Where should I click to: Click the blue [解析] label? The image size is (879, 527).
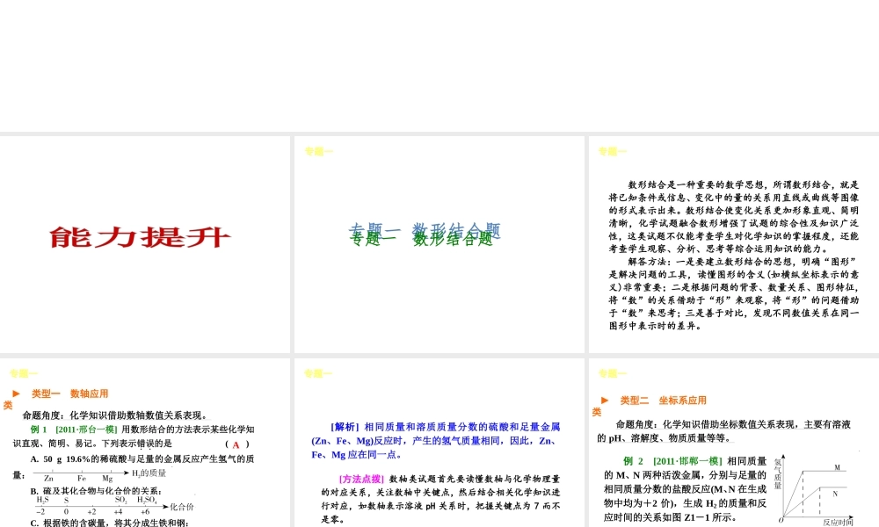345,427
